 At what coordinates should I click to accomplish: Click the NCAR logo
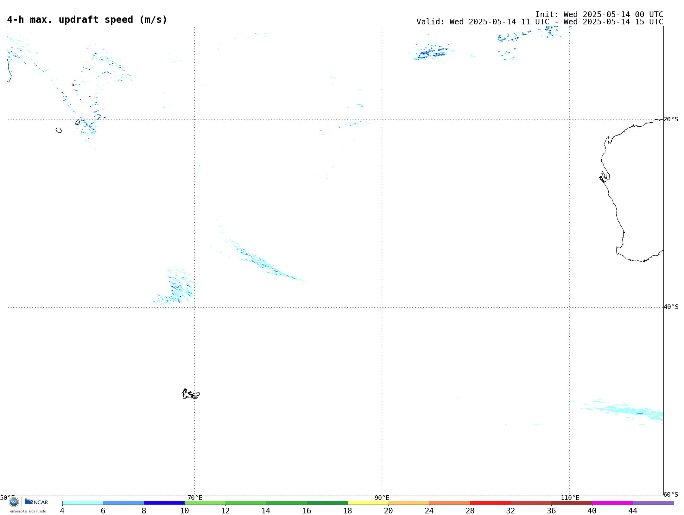(36, 502)
